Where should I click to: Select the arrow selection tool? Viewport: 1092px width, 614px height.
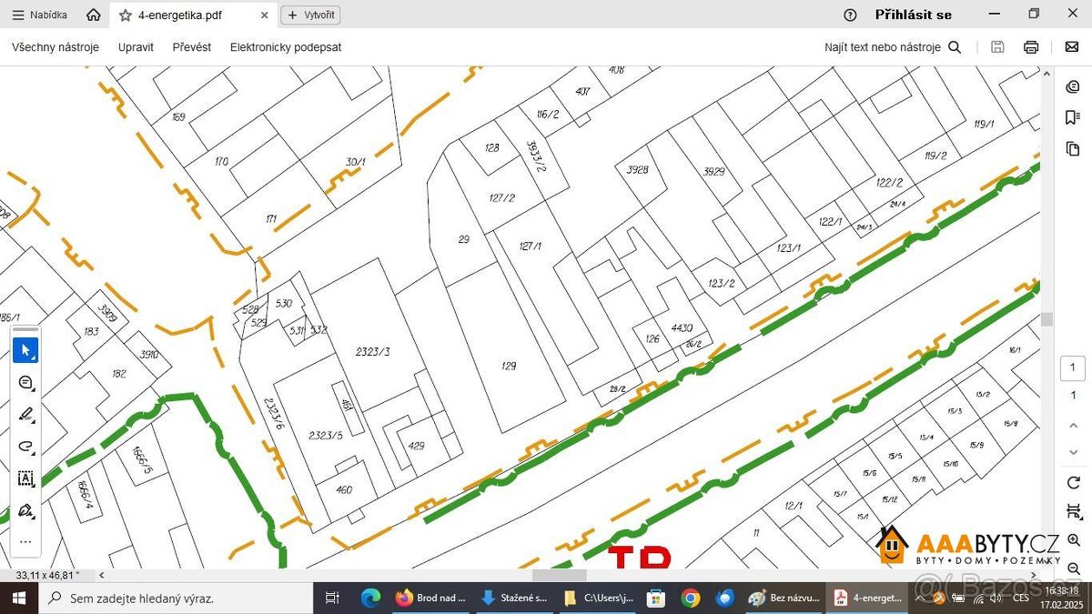click(25, 350)
